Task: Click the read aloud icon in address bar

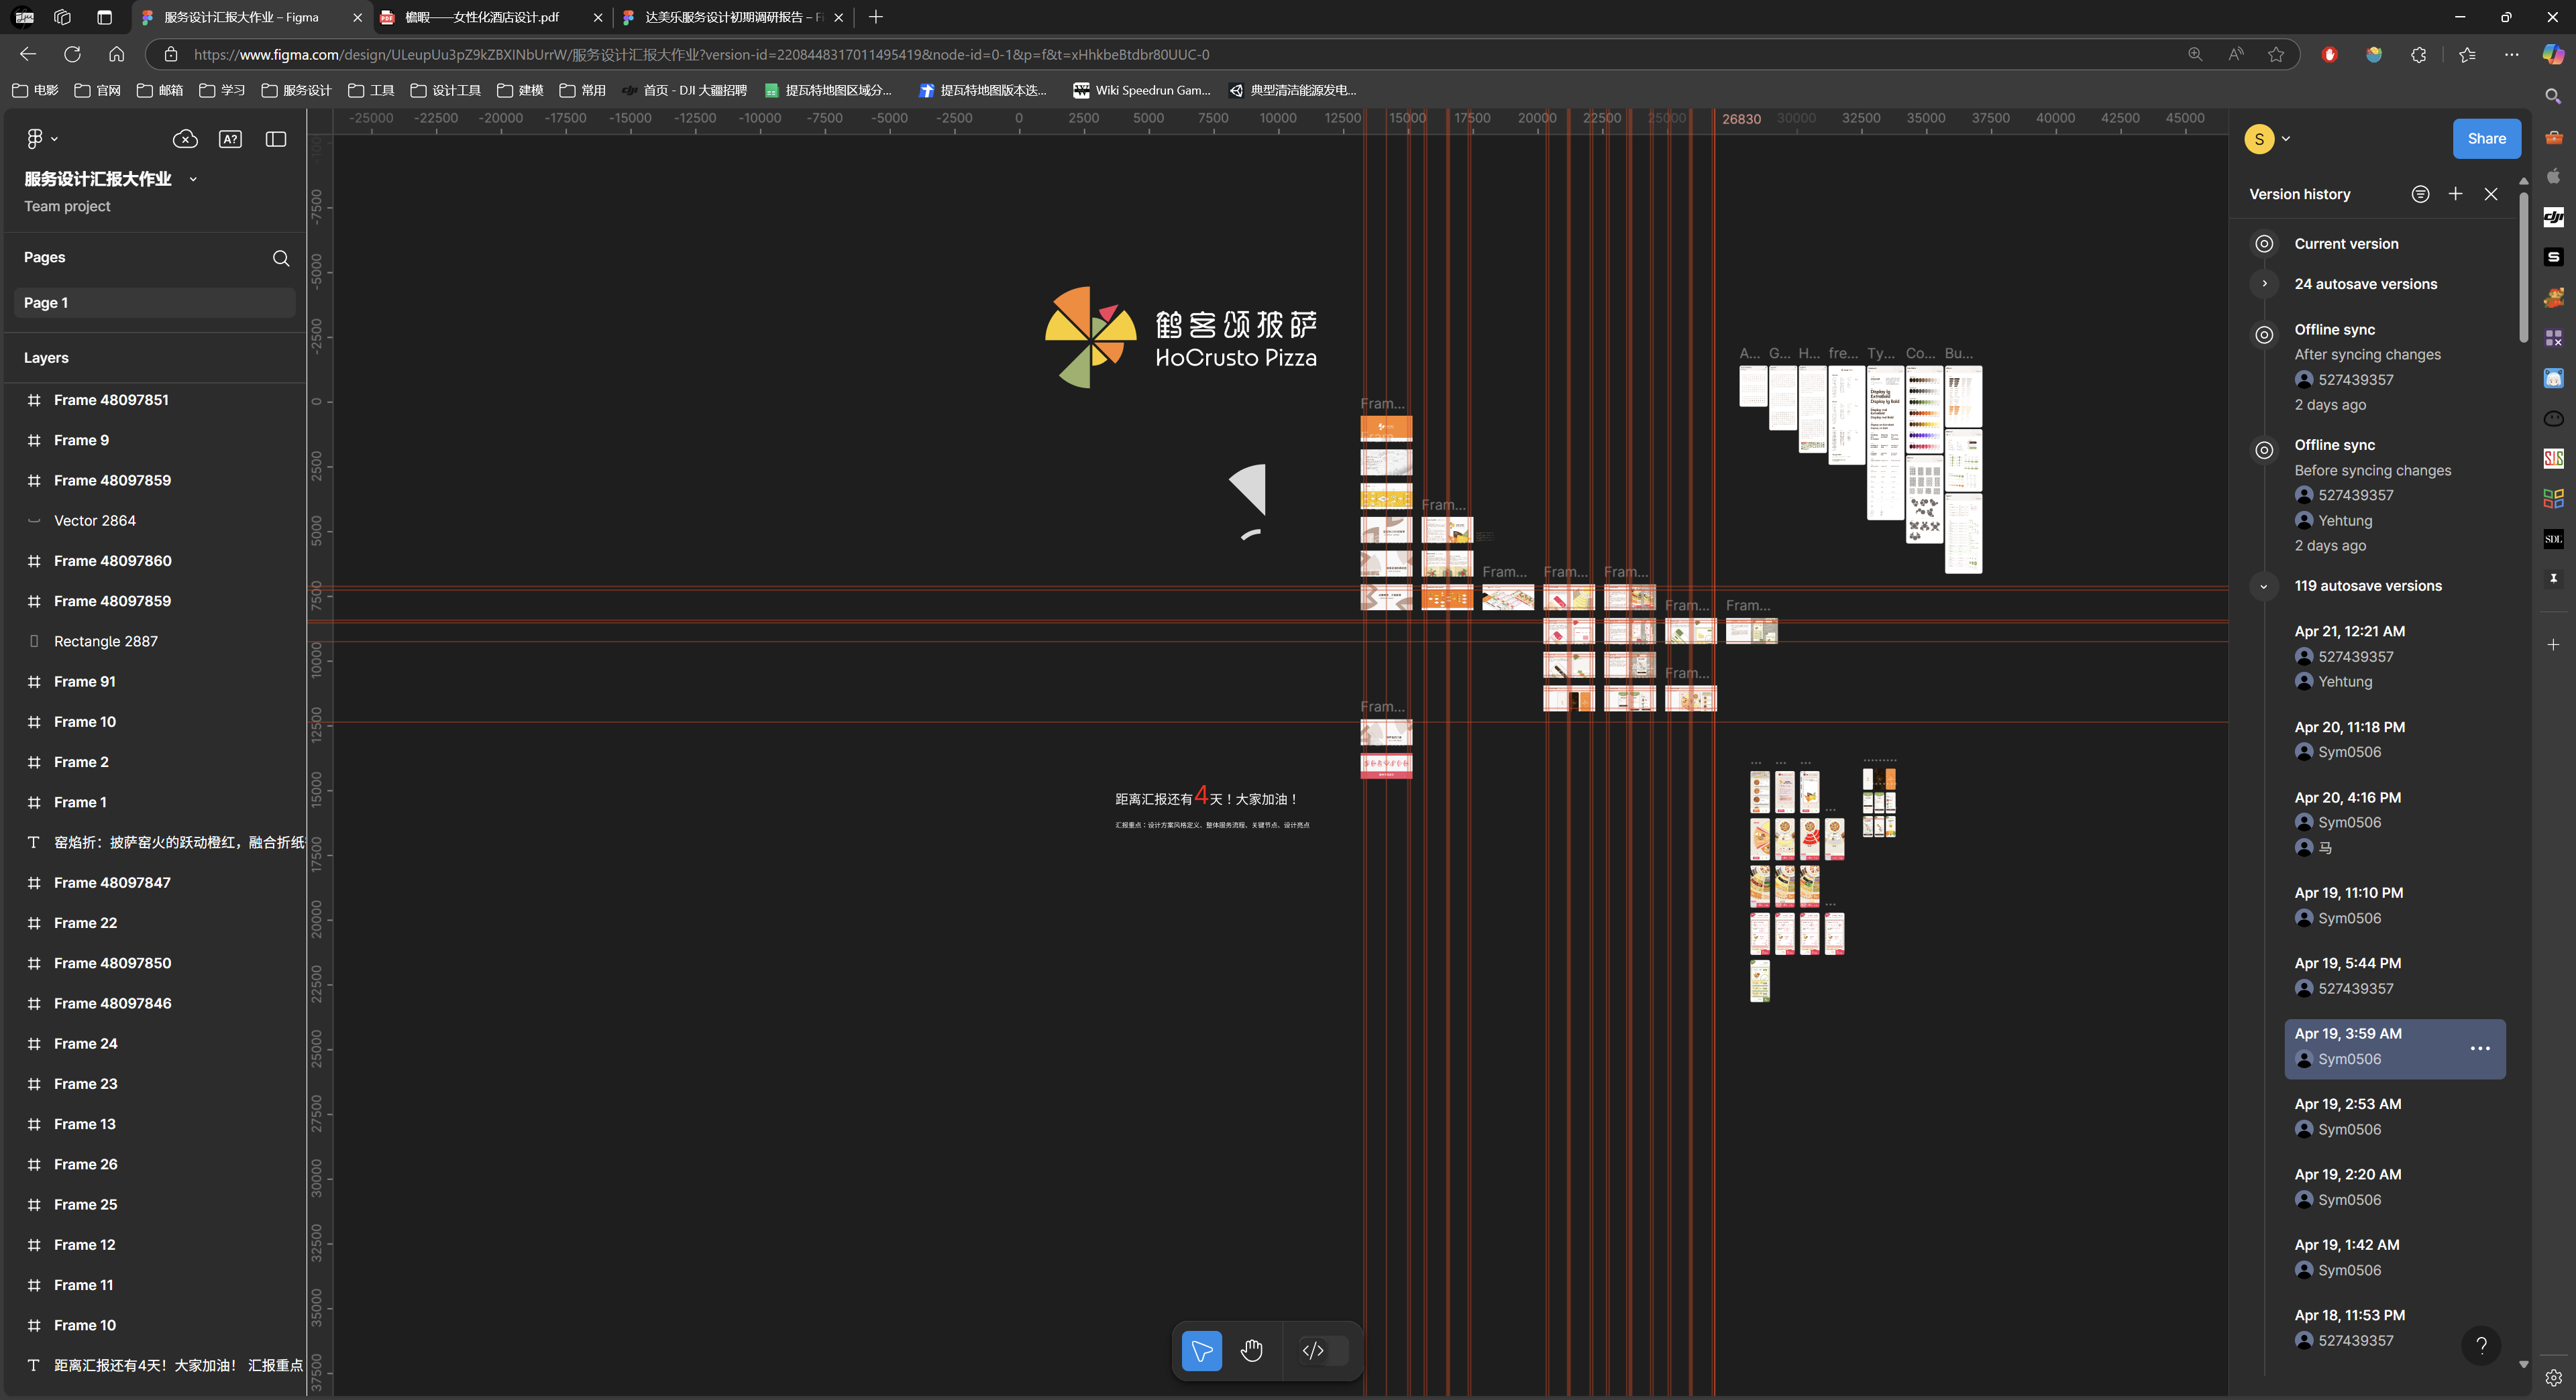Action: pyautogui.click(x=2236, y=54)
